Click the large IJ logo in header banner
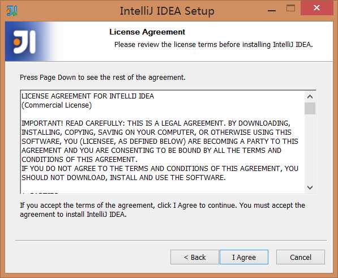This screenshot has height=278, width=338. (24, 42)
